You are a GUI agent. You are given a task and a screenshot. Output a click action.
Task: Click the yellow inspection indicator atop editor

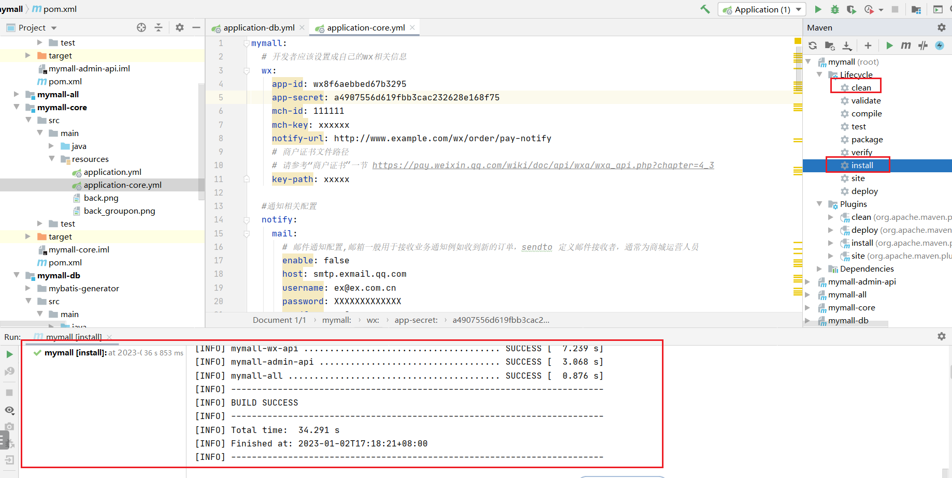pyautogui.click(x=798, y=41)
